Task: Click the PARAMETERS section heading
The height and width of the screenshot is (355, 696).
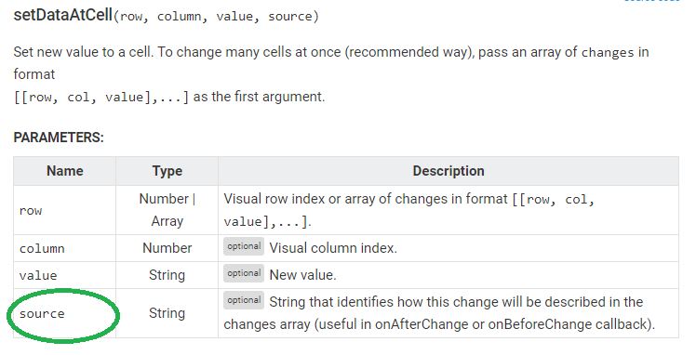Action: click(59, 138)
